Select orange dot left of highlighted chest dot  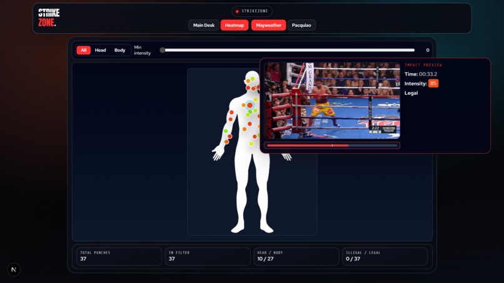[244, 105]
